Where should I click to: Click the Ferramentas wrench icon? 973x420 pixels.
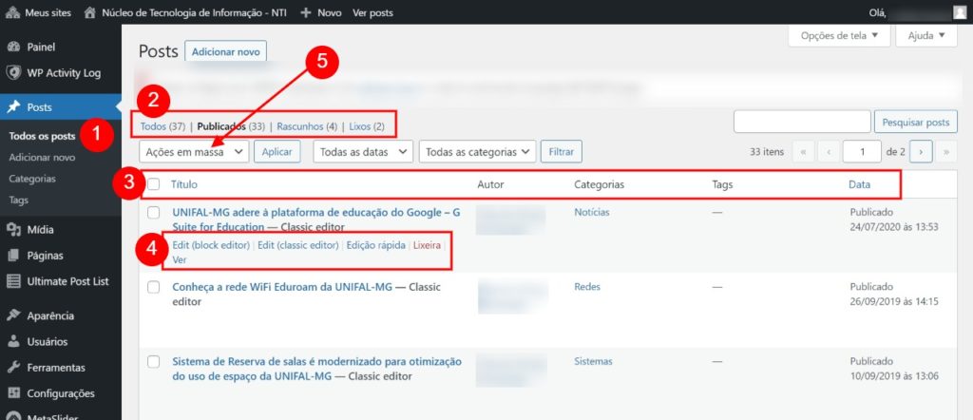click(13, 368)
